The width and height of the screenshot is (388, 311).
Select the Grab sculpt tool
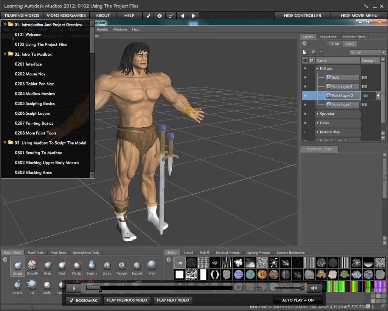point(48,266)
